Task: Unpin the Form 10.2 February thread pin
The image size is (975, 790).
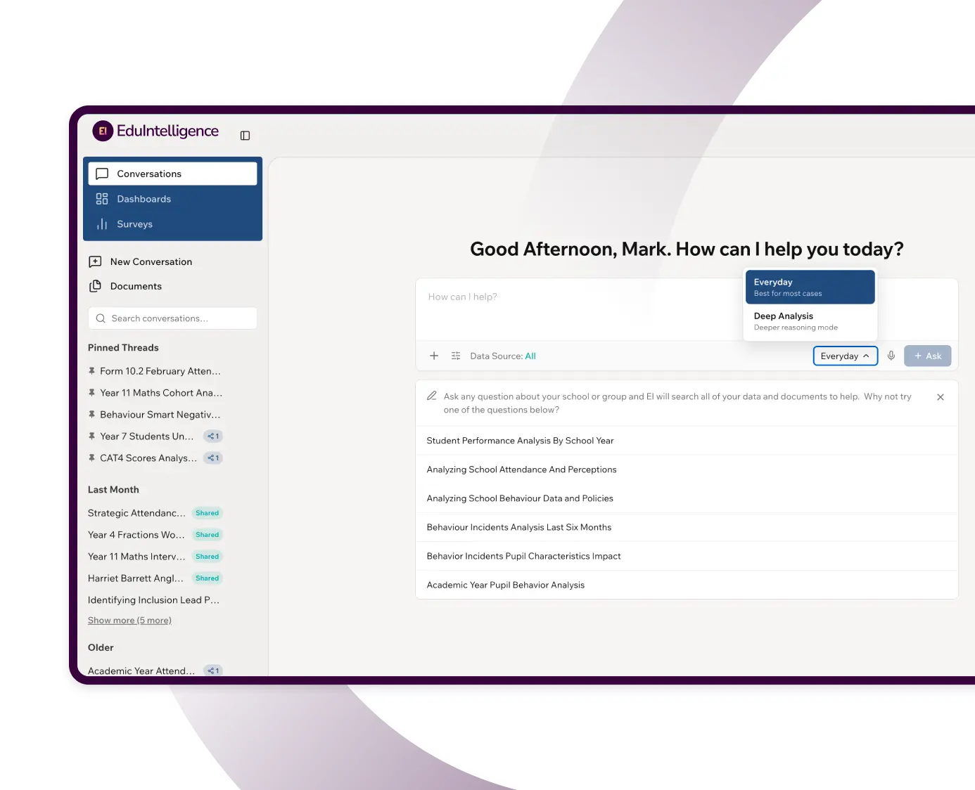Action: click(91, 371)
